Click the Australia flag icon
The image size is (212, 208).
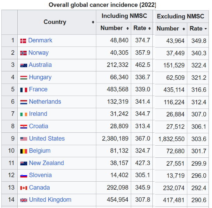pos(24,66)
